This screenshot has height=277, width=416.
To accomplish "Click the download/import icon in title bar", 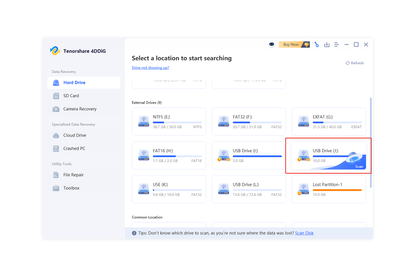I will [x=327, y=45].
